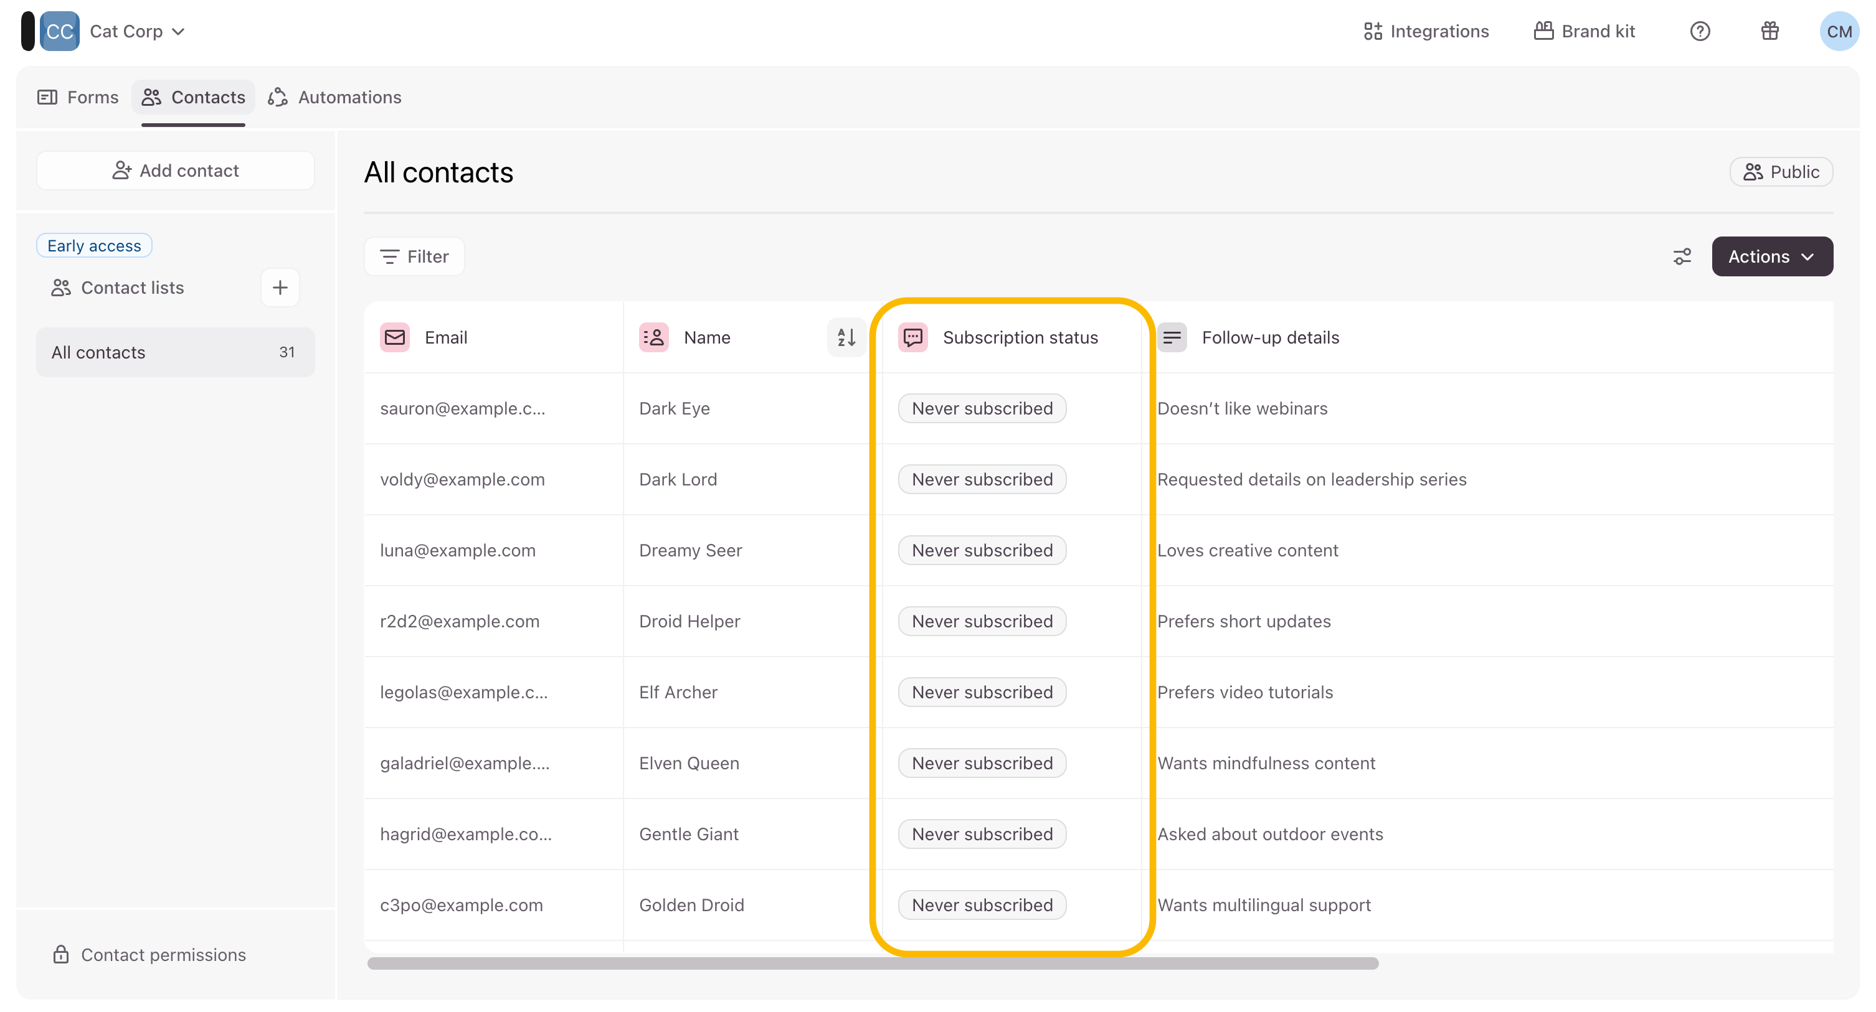Switch to the Forms tab

click(x=78, y=96)
